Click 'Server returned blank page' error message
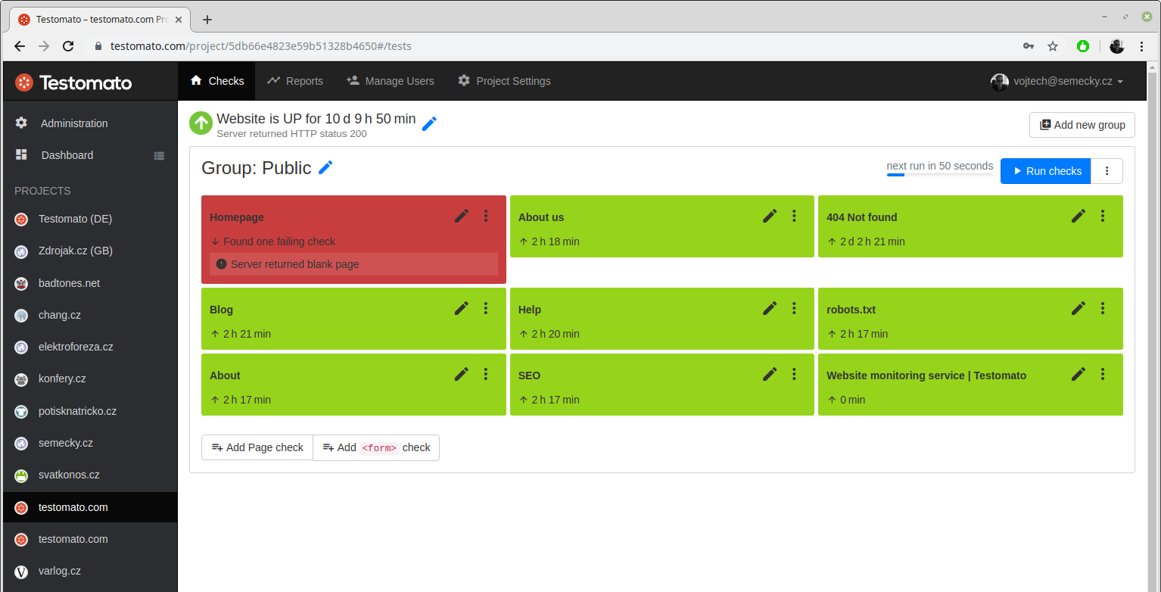 [353, 264]
